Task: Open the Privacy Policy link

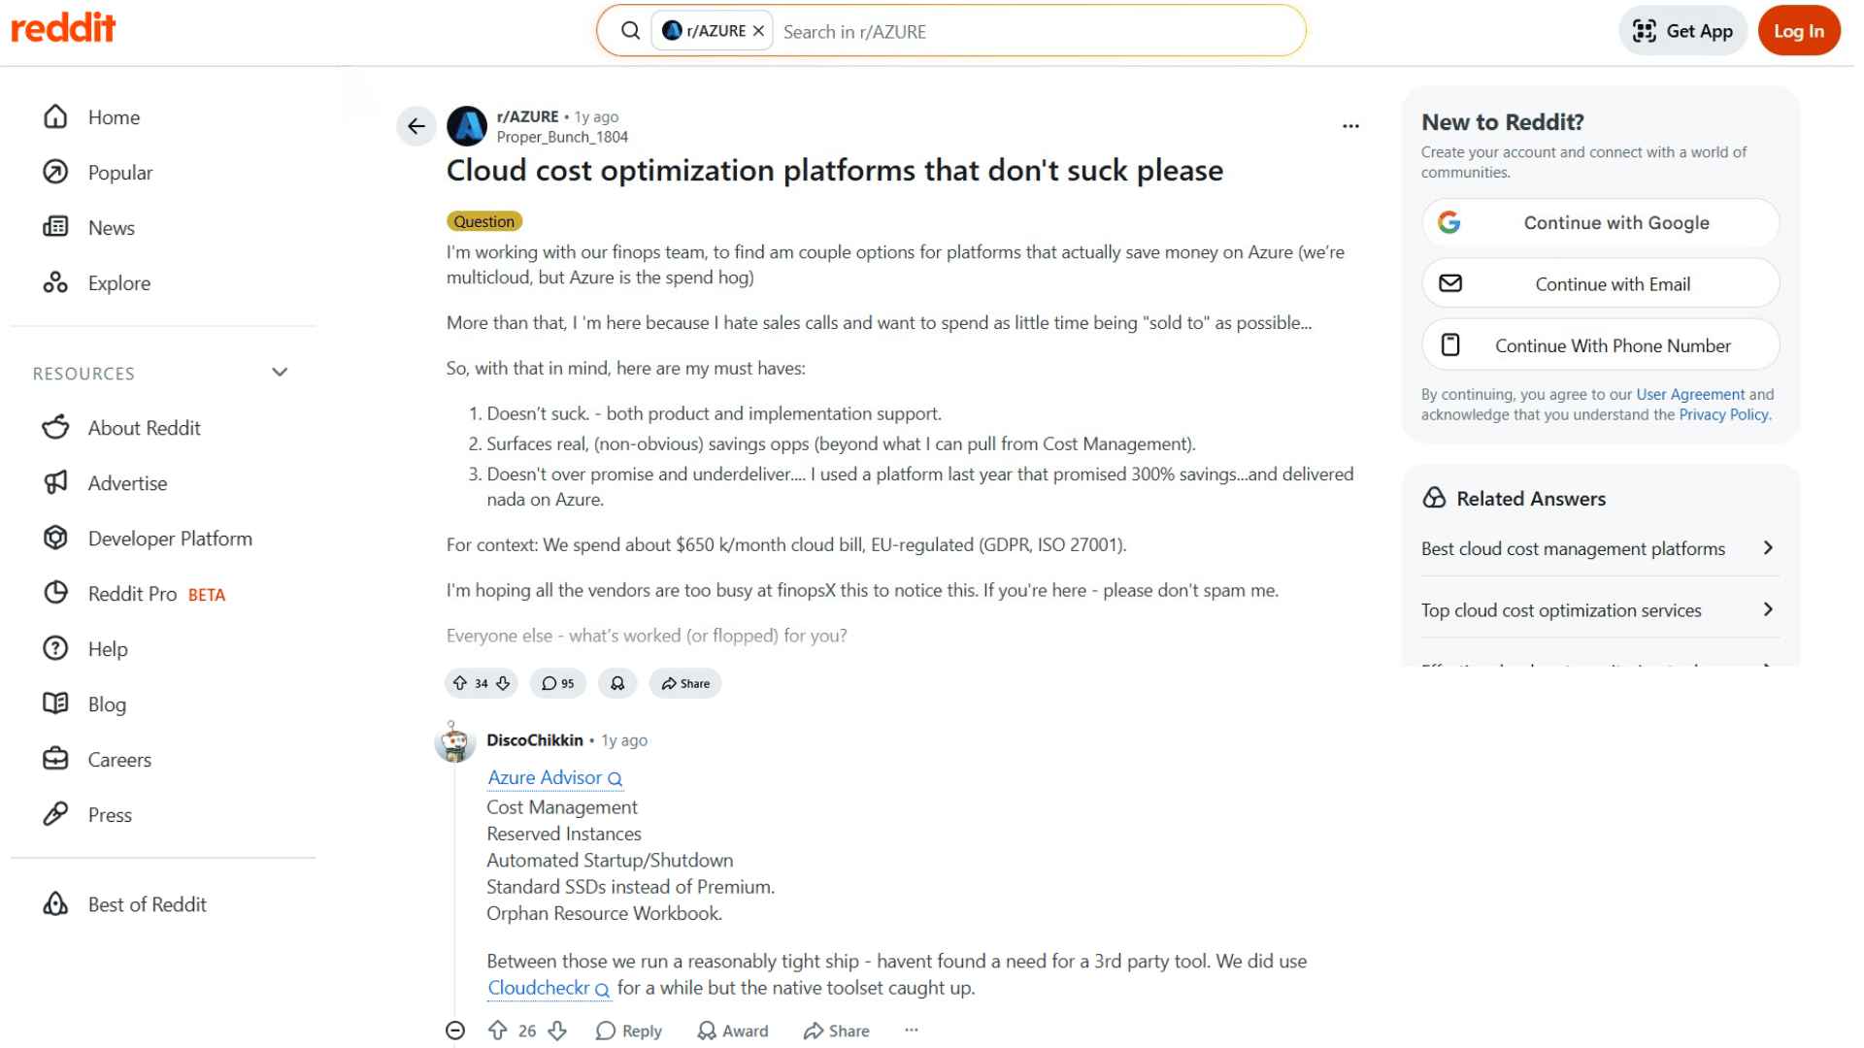Action: coord(1723,415)
